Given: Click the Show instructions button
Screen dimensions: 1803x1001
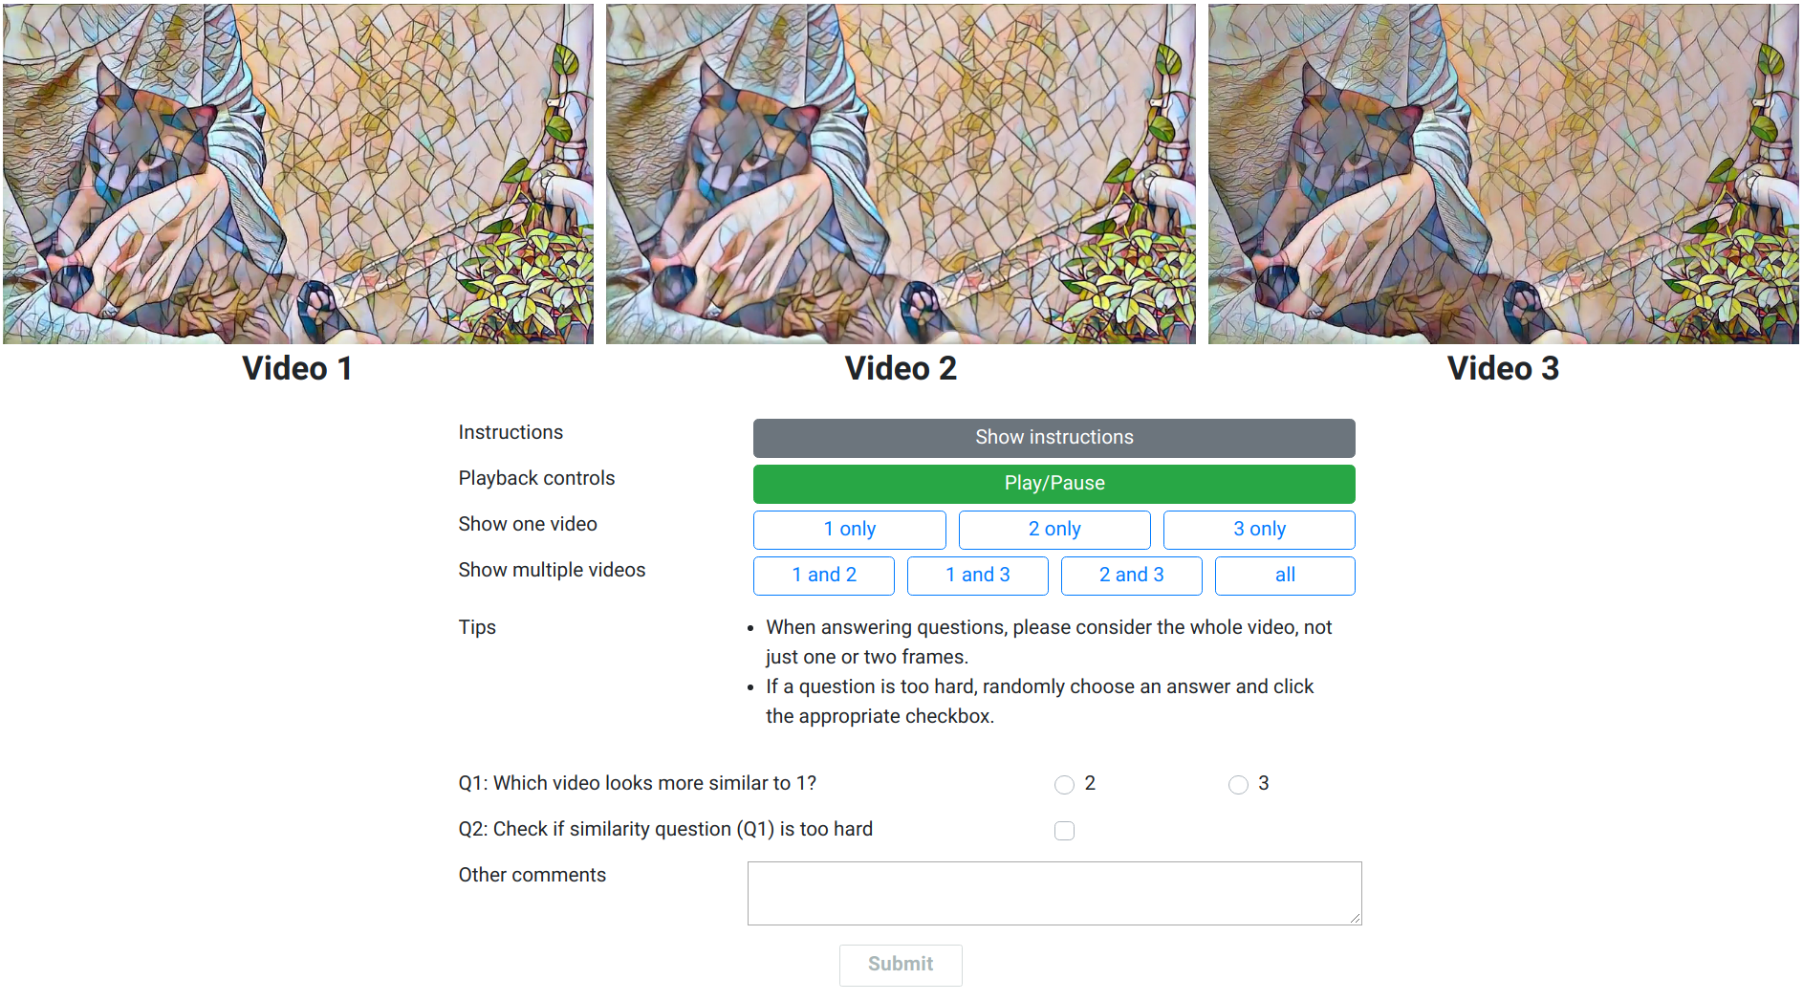Looking at the screenshot, I should coord(1054,438).
